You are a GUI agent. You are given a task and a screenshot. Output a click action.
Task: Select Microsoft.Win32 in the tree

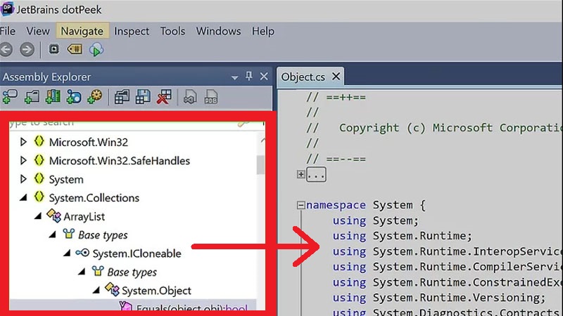(x=89, y=143)
